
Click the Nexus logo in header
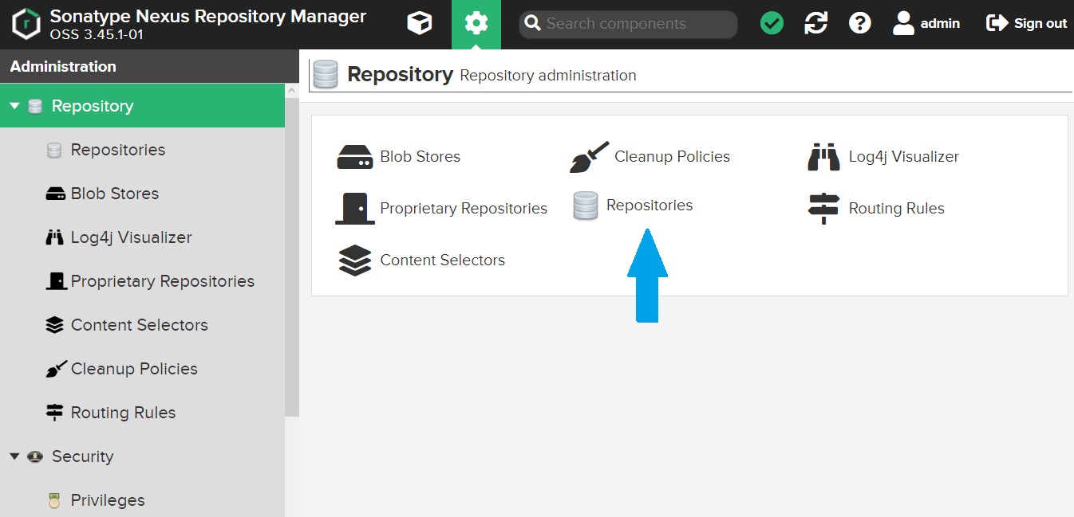click(x=27, y=25)
